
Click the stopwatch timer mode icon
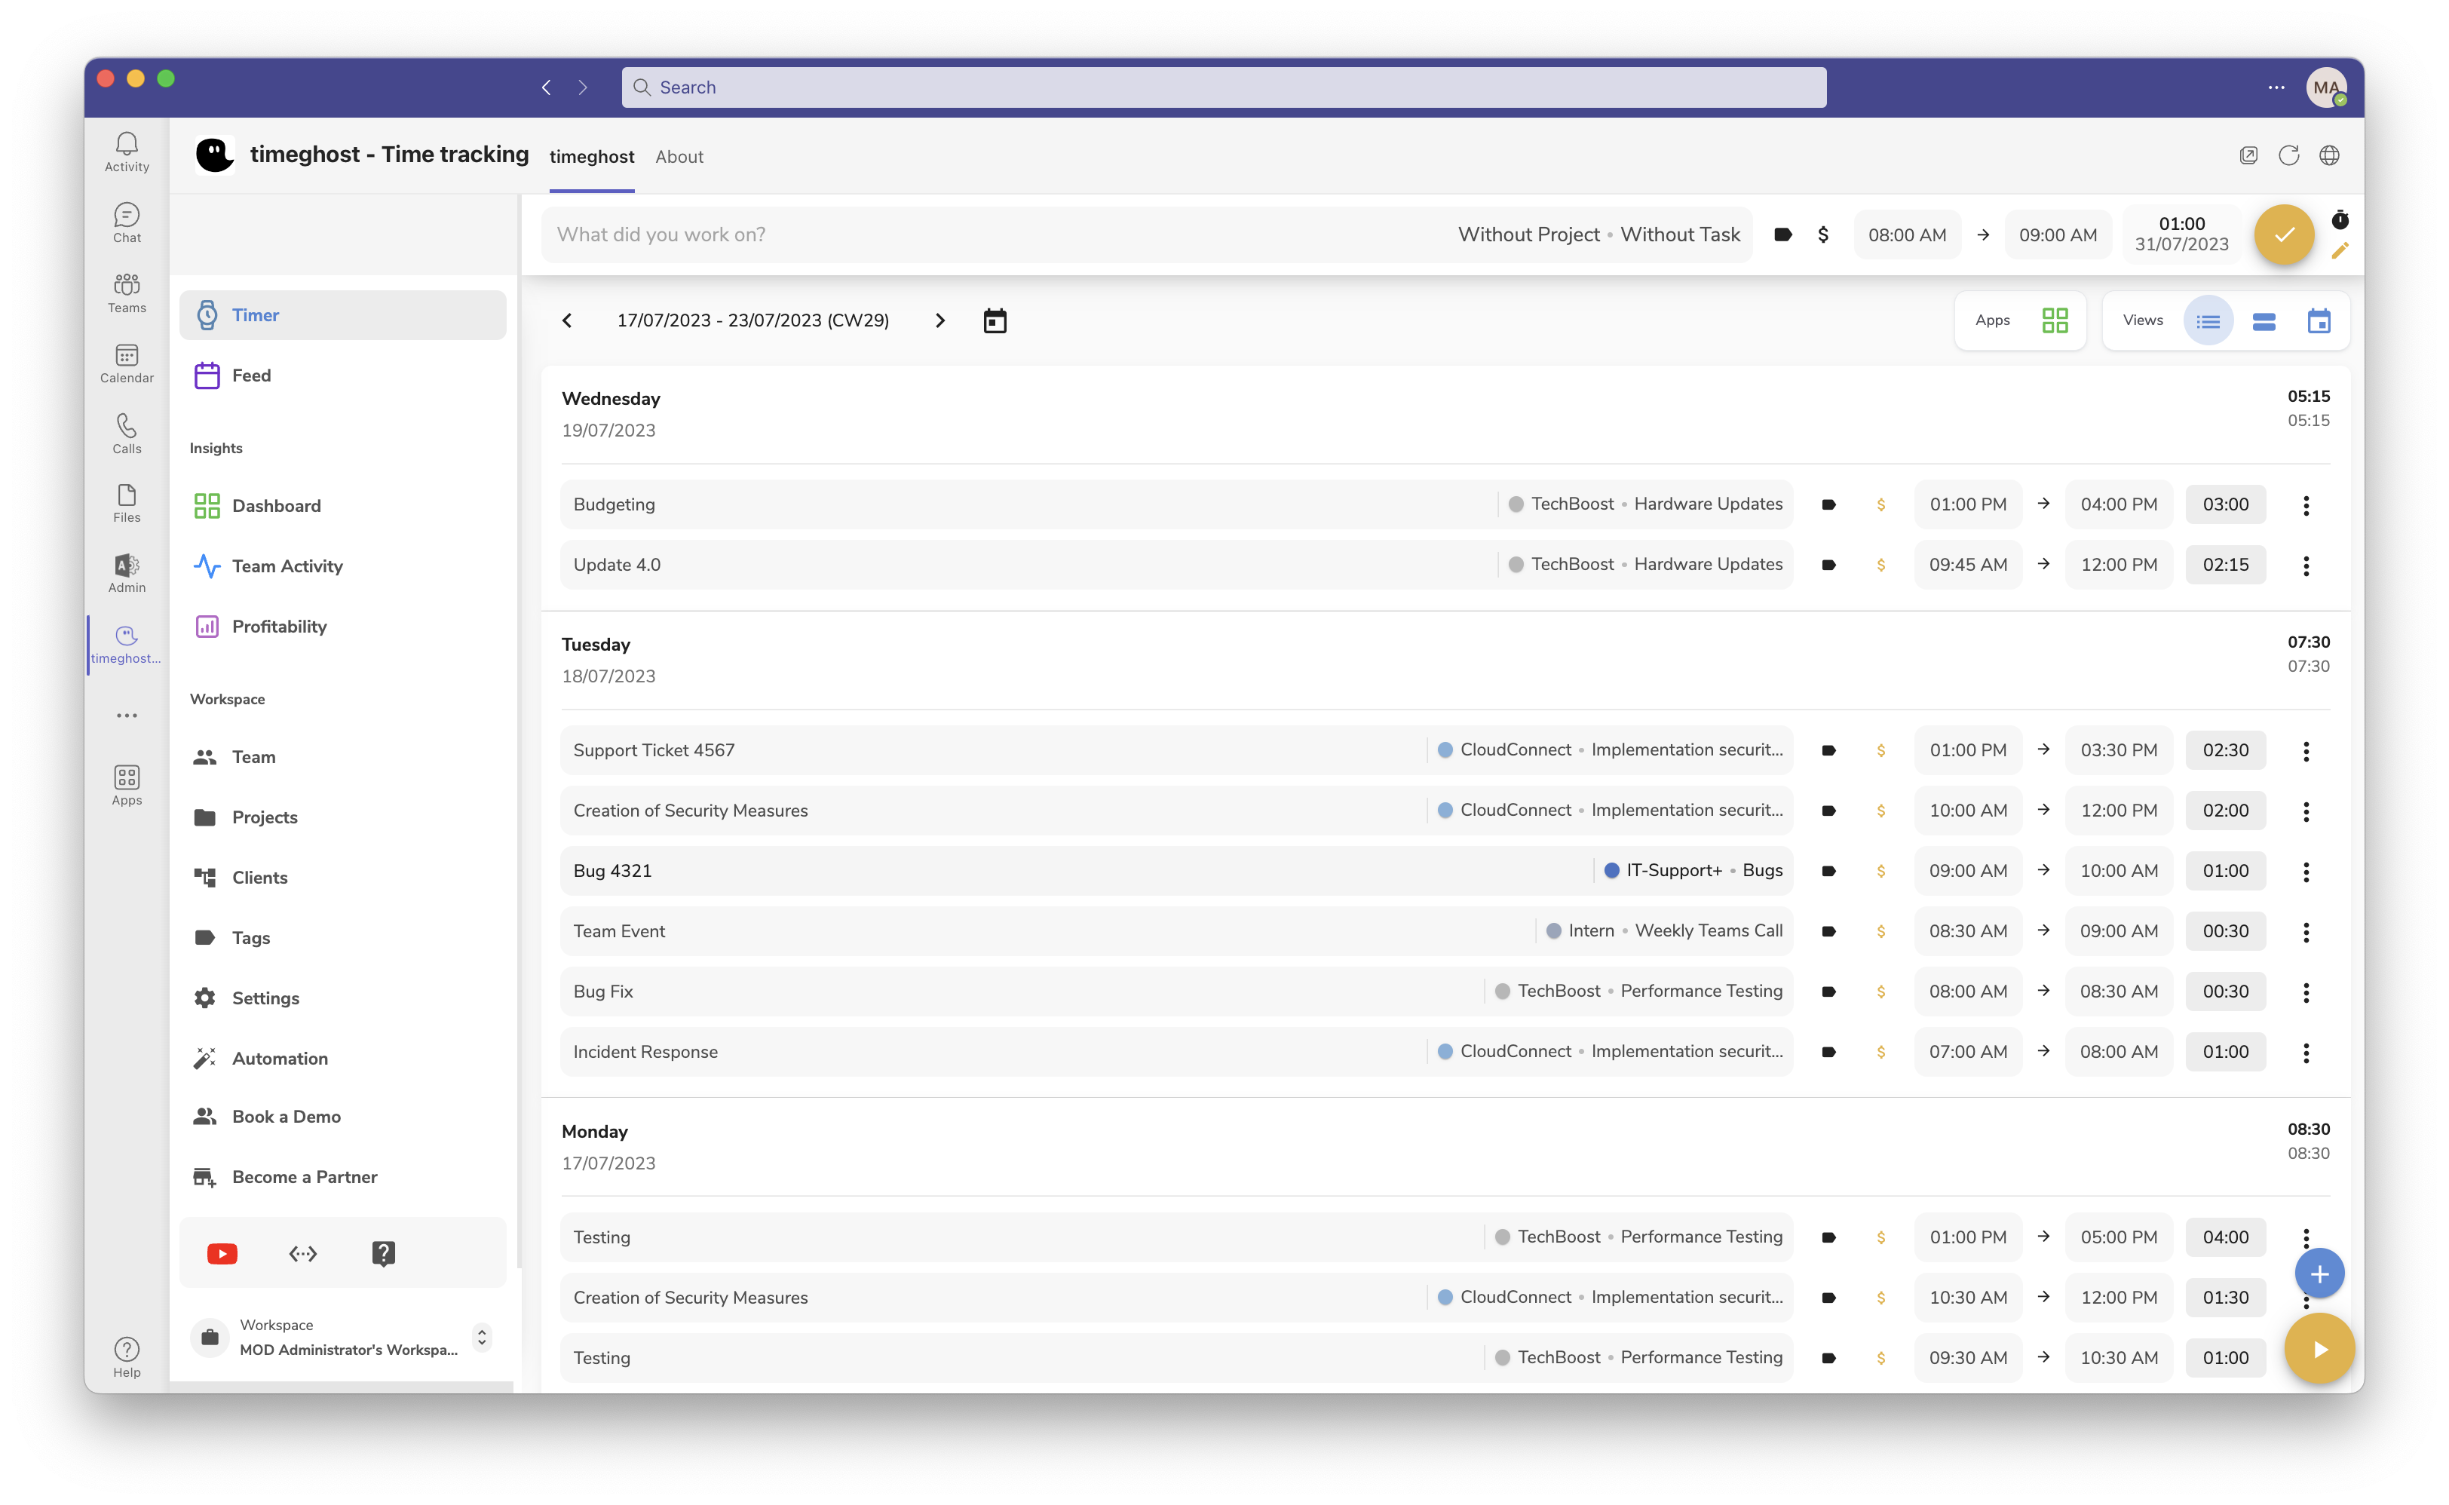click(2340, 219)
